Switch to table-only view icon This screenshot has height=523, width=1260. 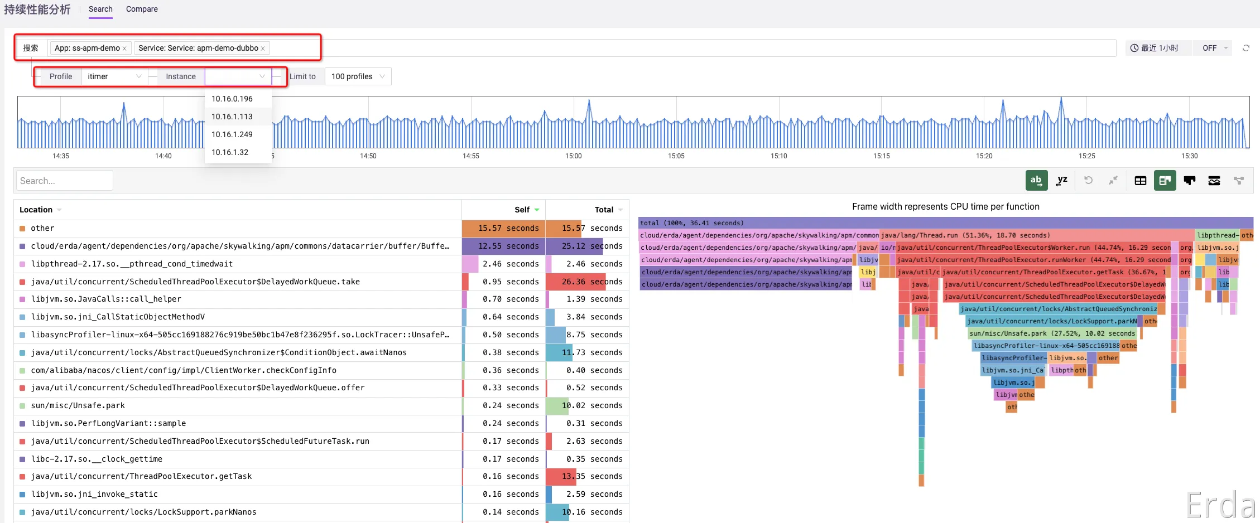click(x=1141, y=181)
